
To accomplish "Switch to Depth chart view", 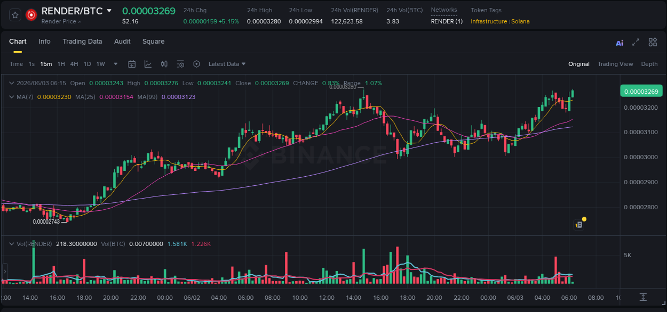I will pos(649,64).
